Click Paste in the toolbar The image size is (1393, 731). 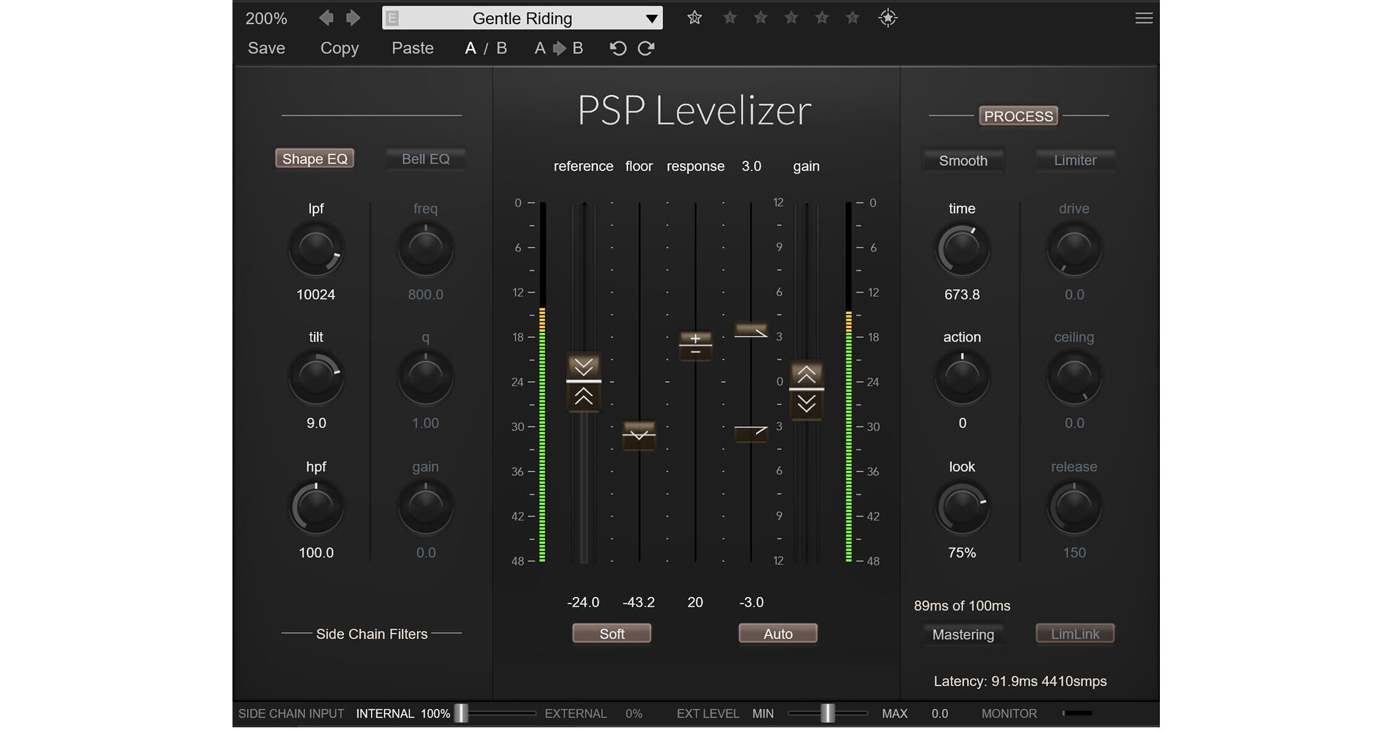pos(412,48)
